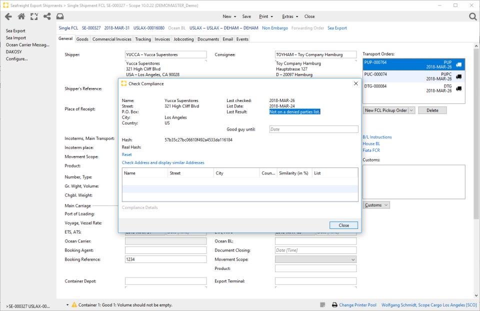Open the Commercial Invoices tab
The width and height of the screenshot is (480, 311).
111,39
